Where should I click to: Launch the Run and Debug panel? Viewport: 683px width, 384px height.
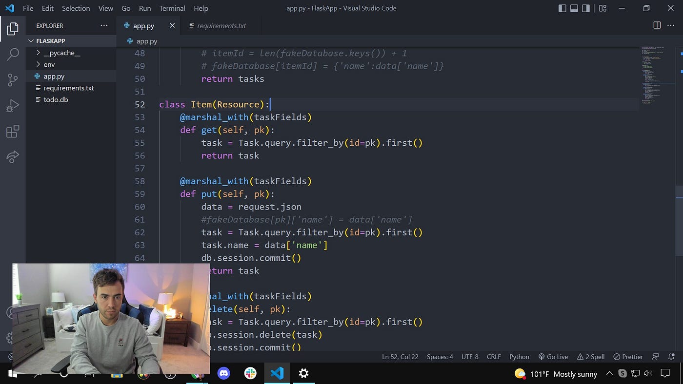(13, 105)
